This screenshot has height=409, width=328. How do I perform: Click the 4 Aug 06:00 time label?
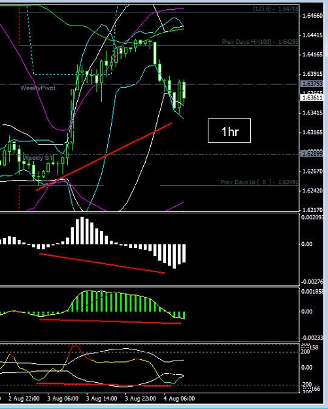(179, 399)
